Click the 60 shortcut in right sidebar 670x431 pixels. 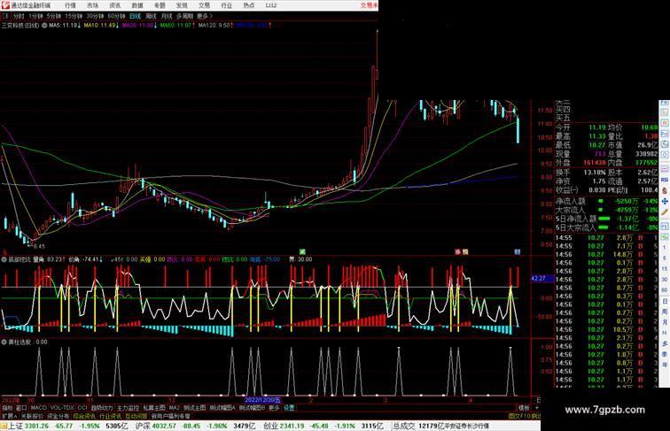click(665, 289)
